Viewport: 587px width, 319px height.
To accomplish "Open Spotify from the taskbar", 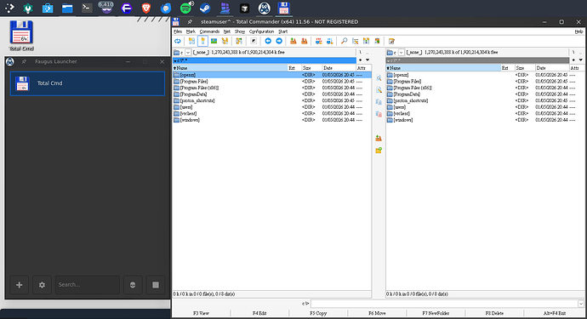I will [185, 8].
